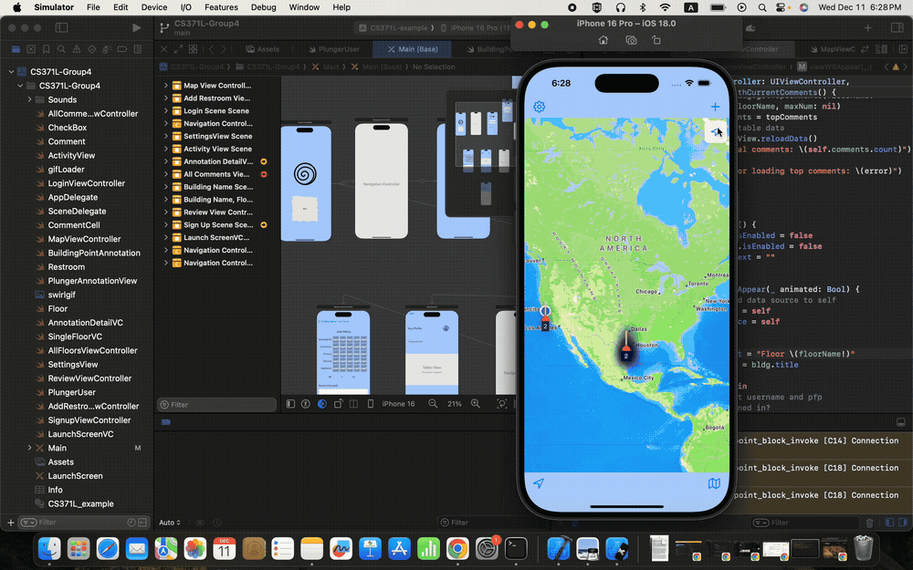
Task: Tap the map tracking button on the map
Action: (716, 131)
